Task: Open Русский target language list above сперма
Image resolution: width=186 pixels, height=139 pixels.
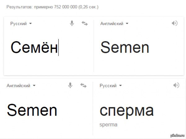Action: 111,86
